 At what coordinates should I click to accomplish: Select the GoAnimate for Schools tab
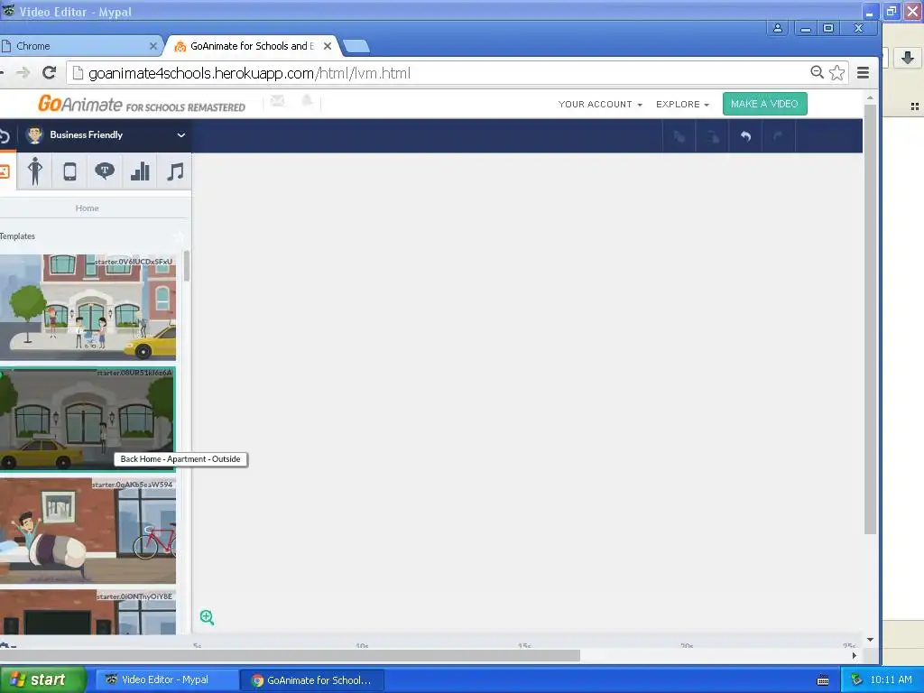click(253, 46)
